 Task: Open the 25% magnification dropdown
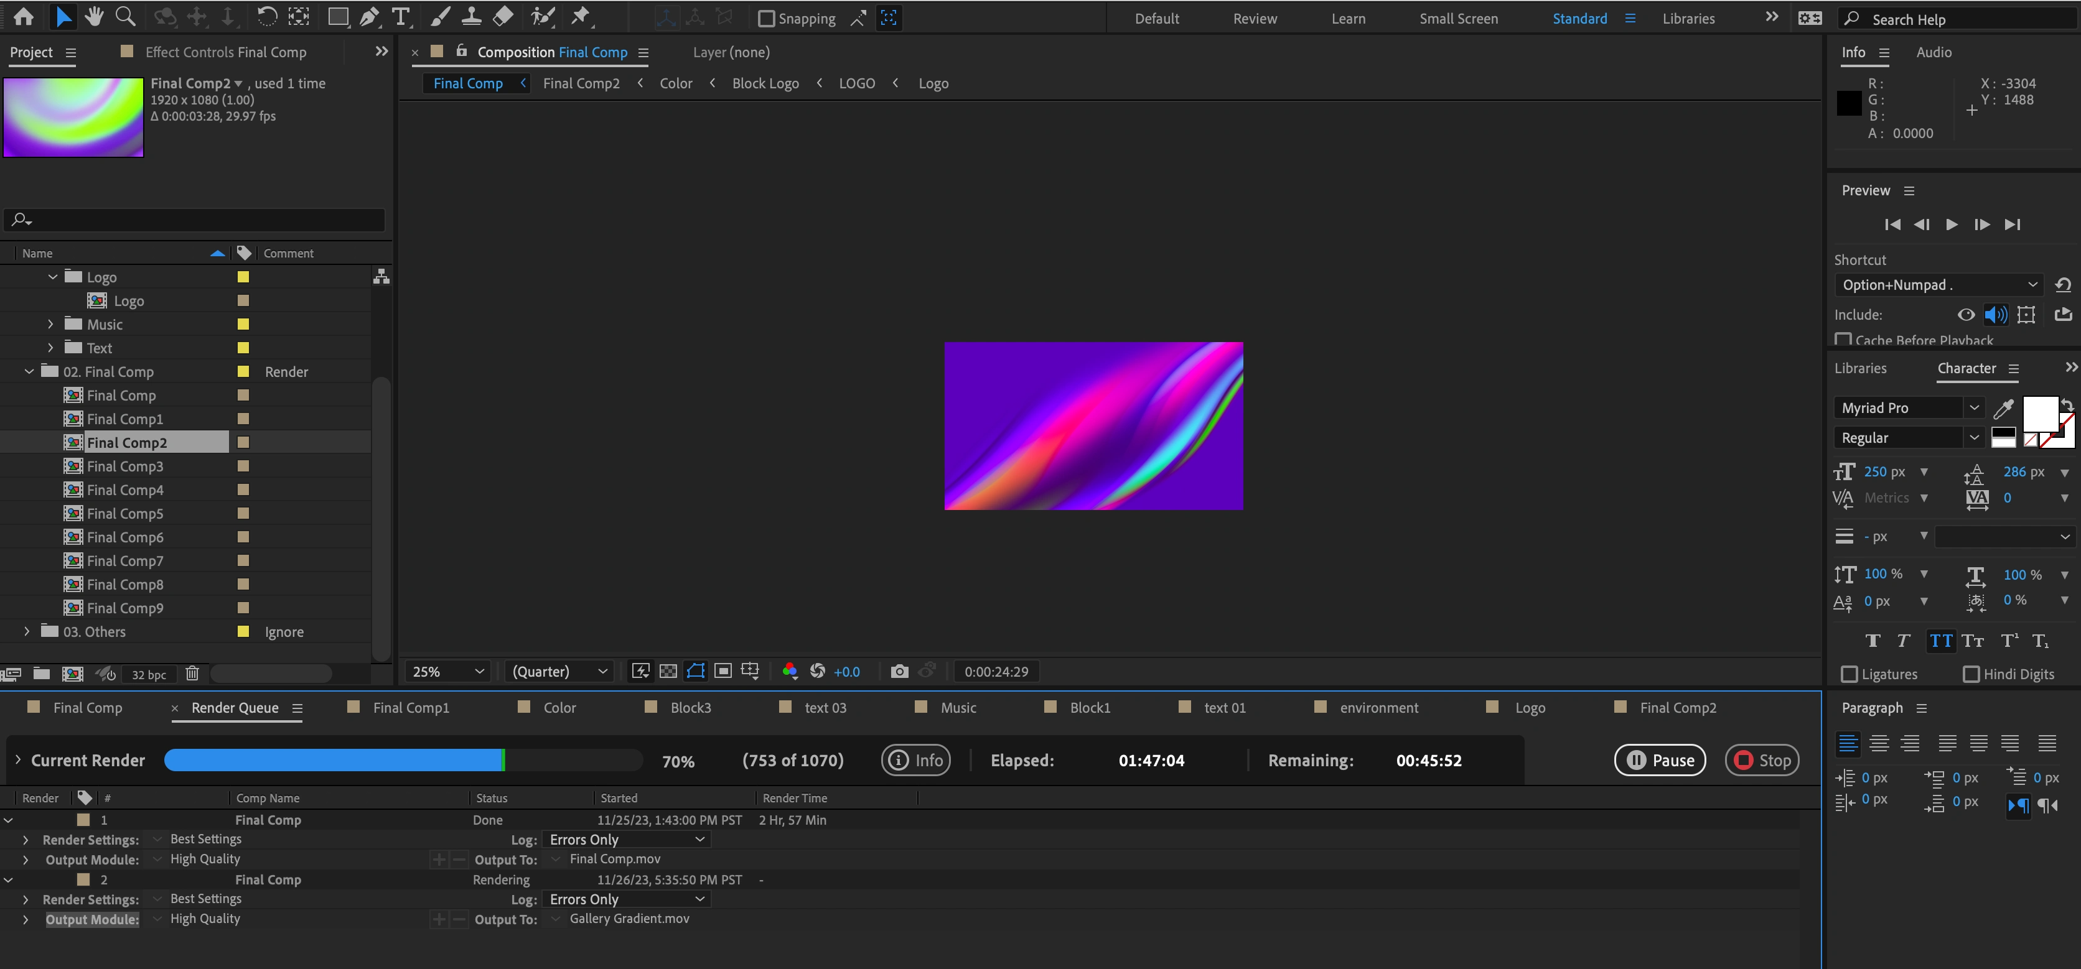click(x=447, y=671)
